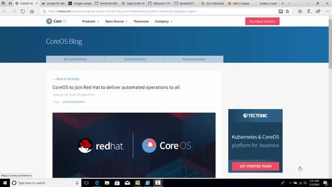Follow the Back to All Blogs link
The height and width of the screenshot is (187, 332).
coord(66,79)
